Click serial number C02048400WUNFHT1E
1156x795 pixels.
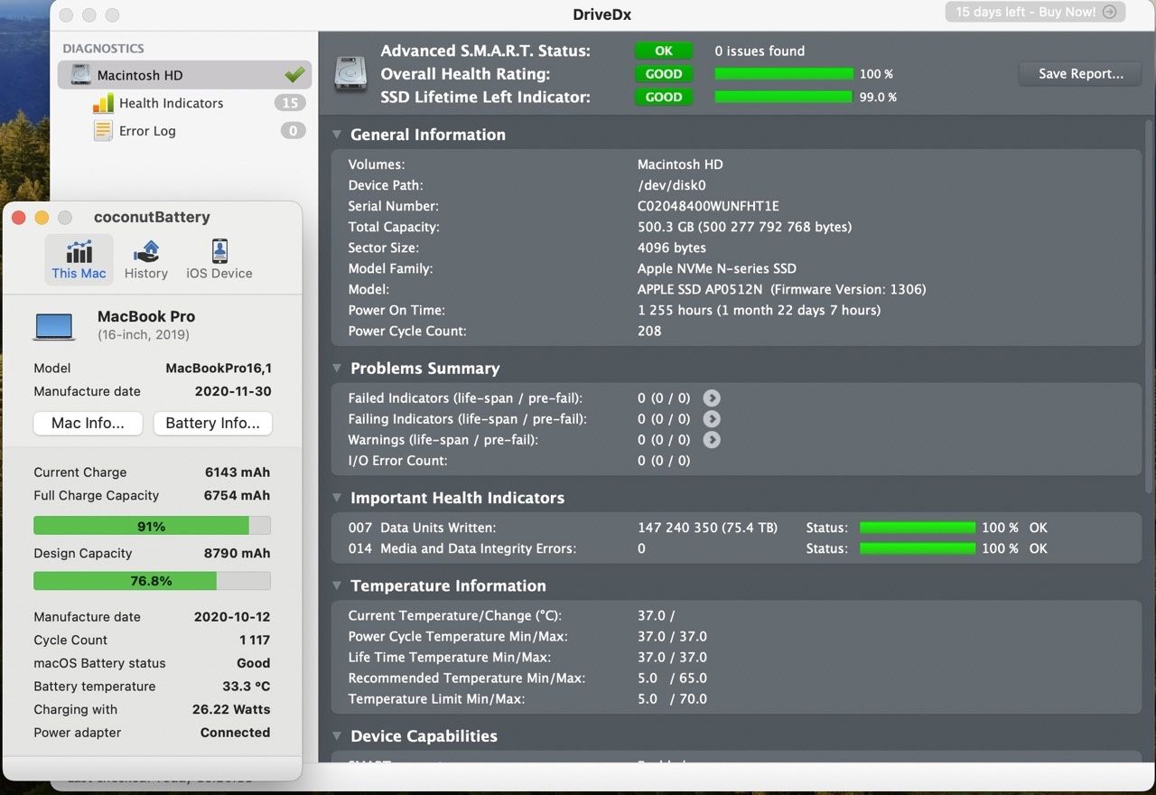click(x=708, y=206)
